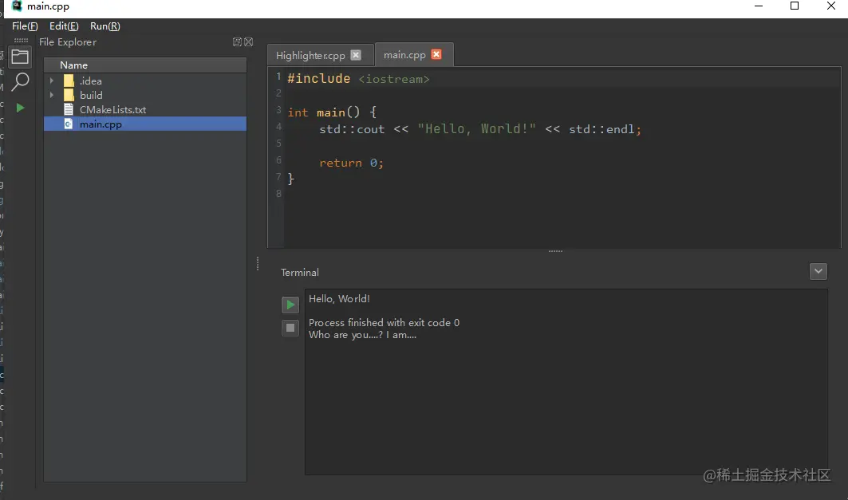Click the application icon in title bar
848x500 pixels.
pyautogui.click(x=18, y=6)
